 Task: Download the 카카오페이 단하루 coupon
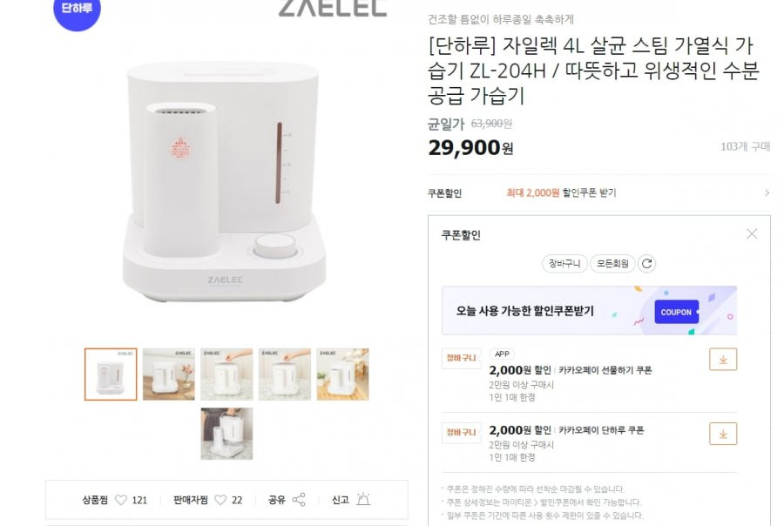coord(723,434)
